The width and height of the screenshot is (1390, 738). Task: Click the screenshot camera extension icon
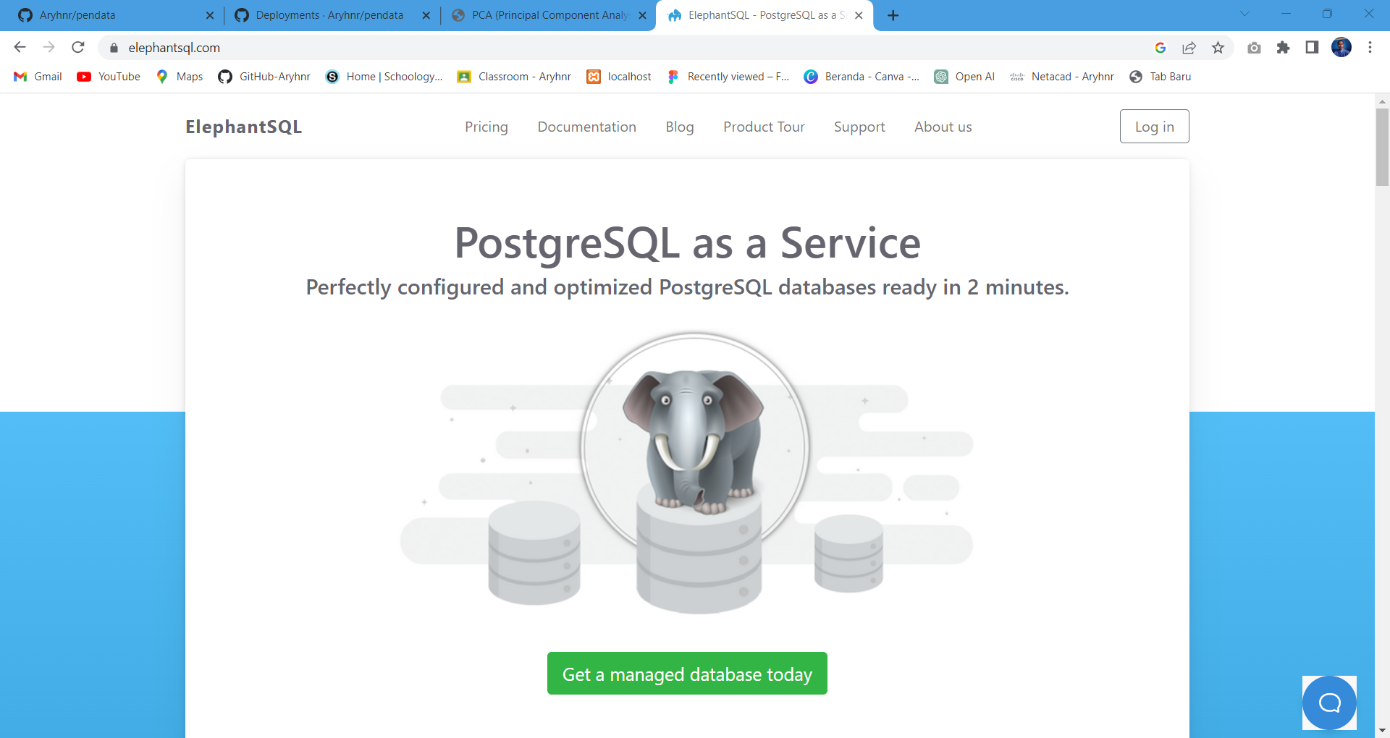[x=1254, y=48]
